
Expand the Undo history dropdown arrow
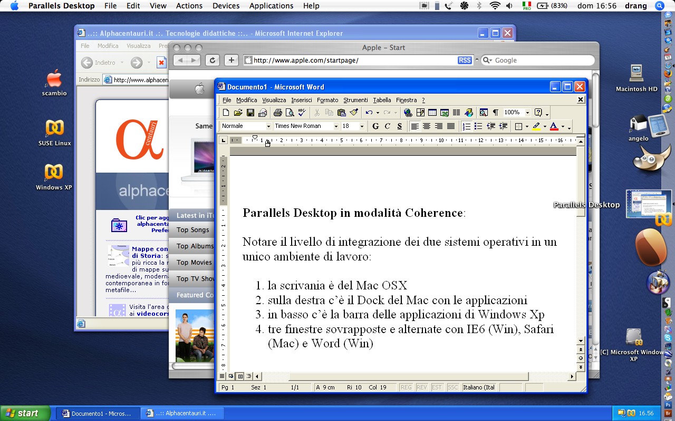point(378,113)
